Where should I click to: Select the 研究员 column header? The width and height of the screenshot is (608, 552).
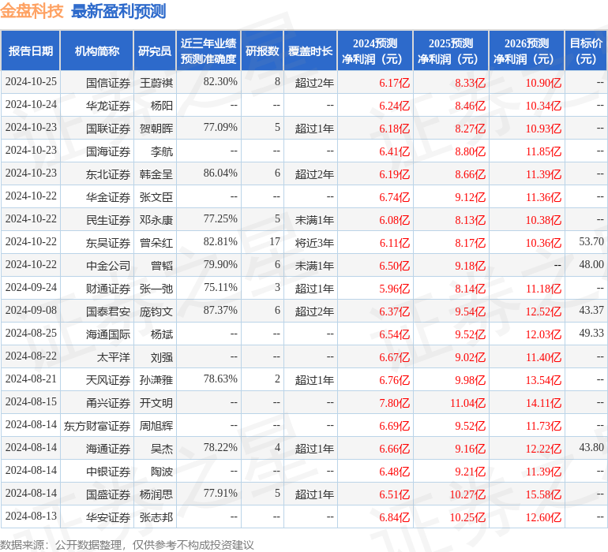(x=155, y=50)
